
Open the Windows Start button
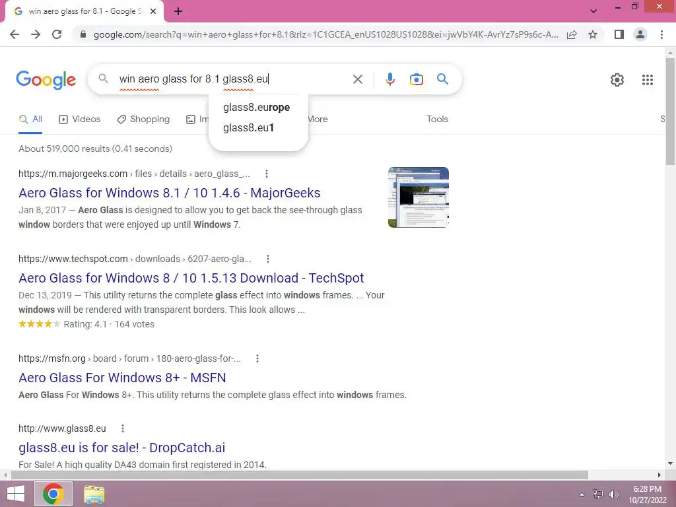pos(16,494)
